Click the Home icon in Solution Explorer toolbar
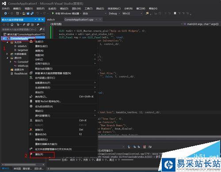 click(x=12, y=24)
